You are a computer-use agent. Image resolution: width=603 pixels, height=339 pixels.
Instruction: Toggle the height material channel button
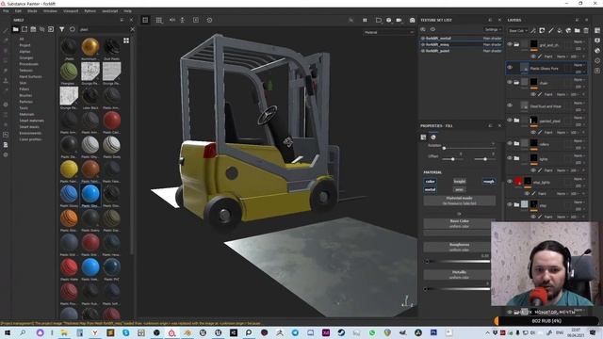pyautogui.click(x=460, y=181)
